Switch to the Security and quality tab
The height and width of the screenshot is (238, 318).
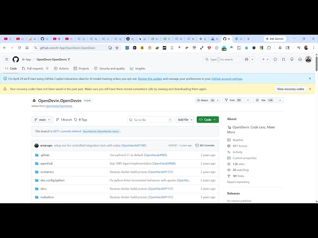[x=109, y=68]
